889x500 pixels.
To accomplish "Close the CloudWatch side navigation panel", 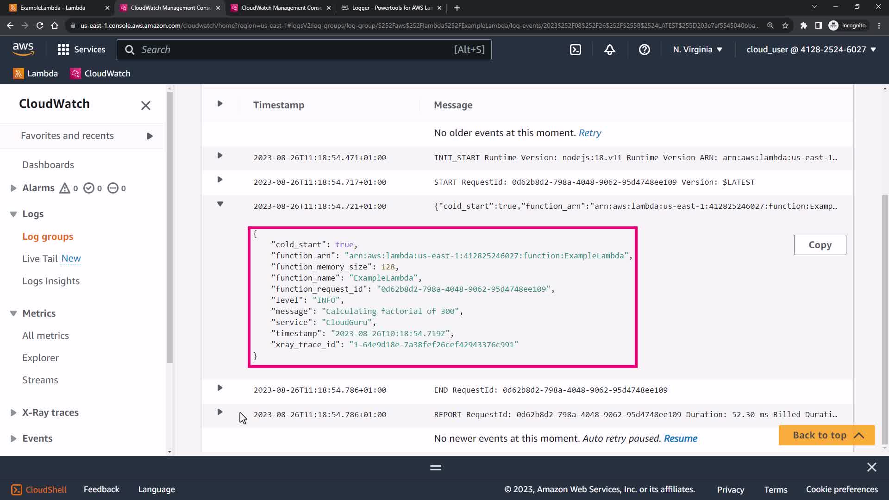I will [146, 106].
